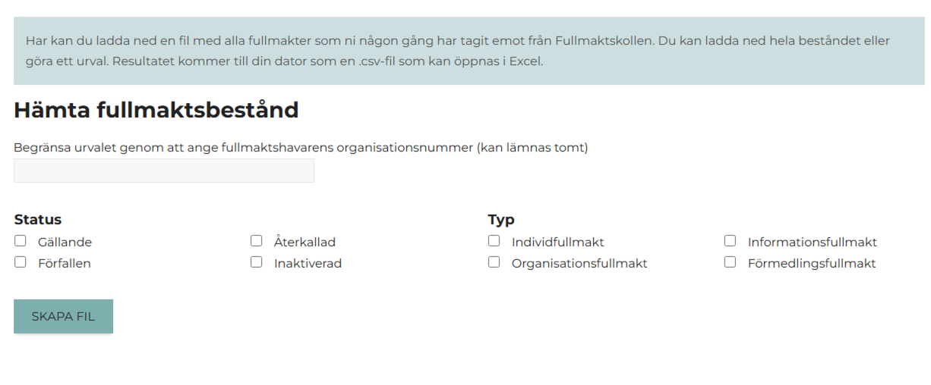Tick the Förfallen checkbox
The height and width of the screenshot is (385, 931).
pos(21,262)
